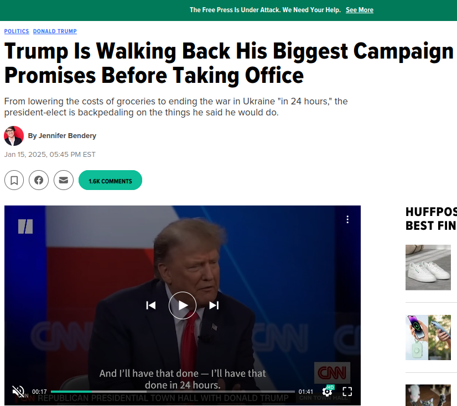Share the article by email icon
This screenshot has height=406, width=457.
pyautogui.click(x=64, y=180)
